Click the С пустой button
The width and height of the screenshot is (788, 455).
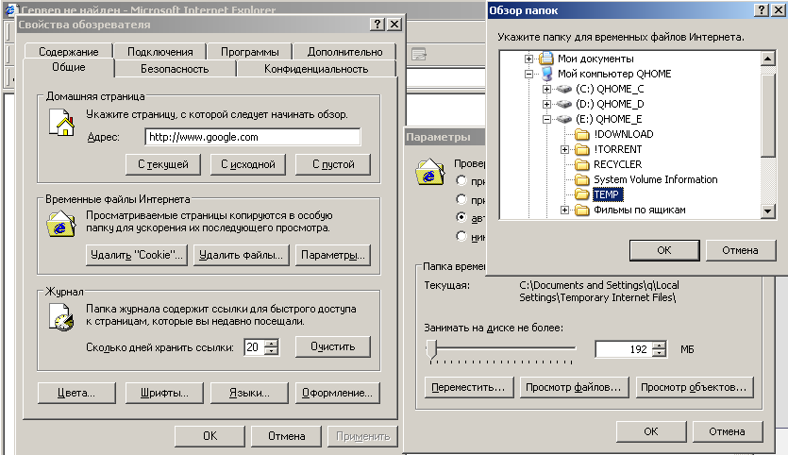(333, 164)
